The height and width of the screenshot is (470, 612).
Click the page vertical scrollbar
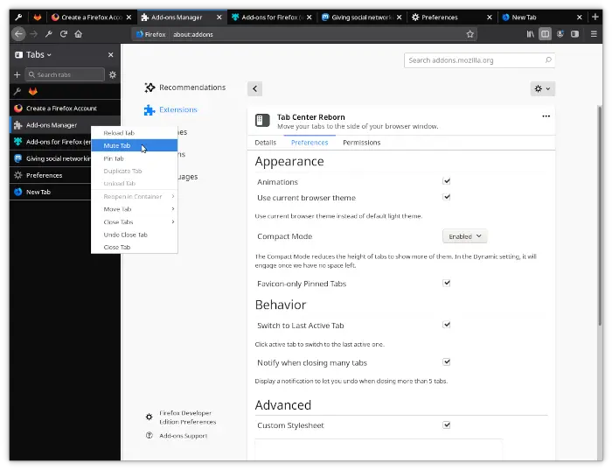600,215
